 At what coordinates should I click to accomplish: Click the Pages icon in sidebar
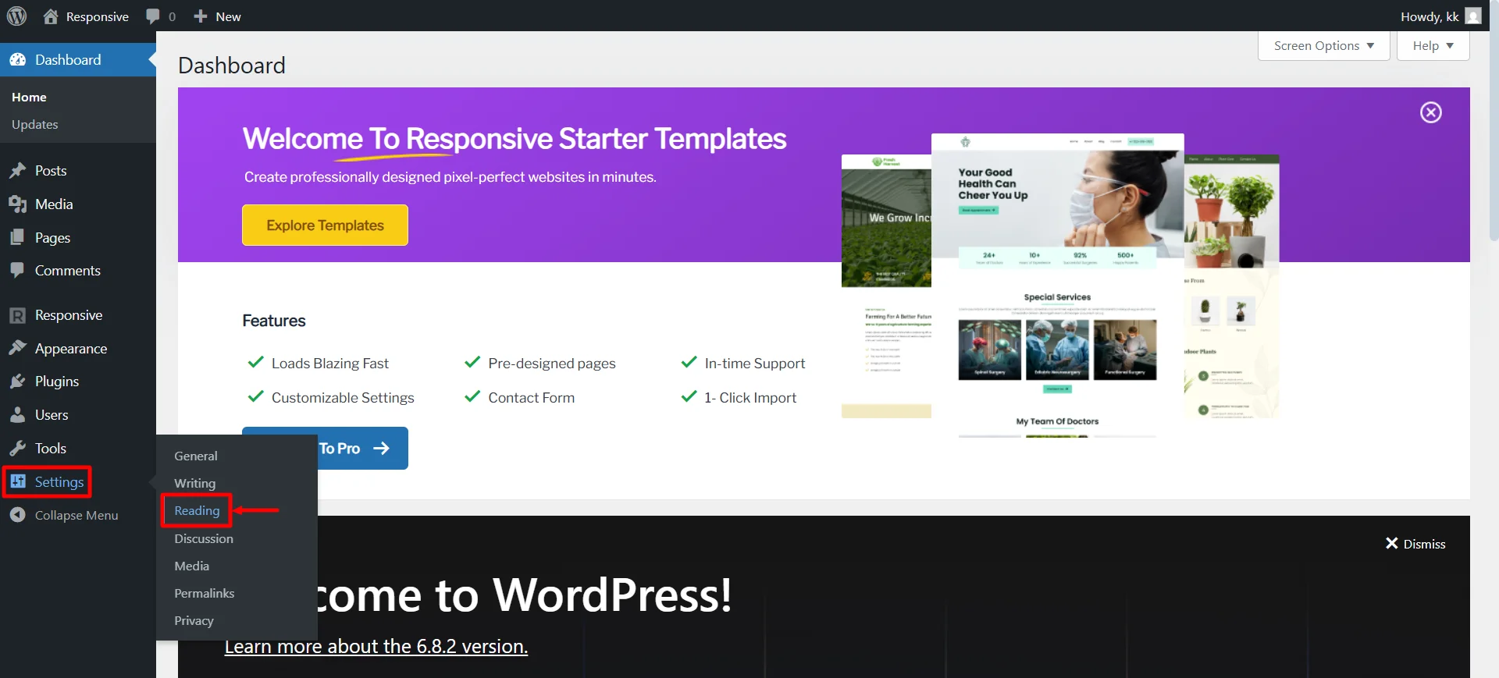(17, 237)
